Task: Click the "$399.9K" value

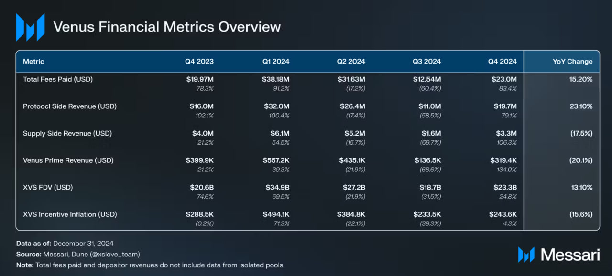Action: [x=199, y=160]
